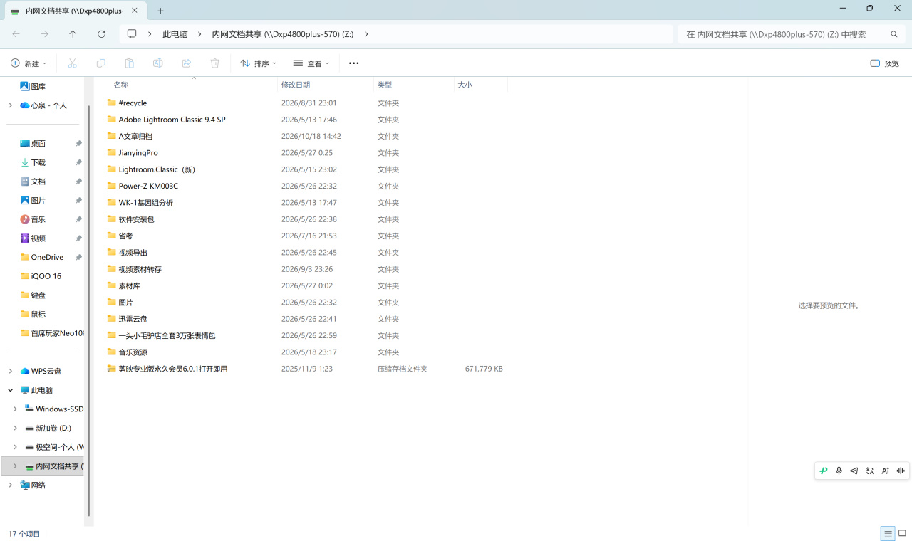Click 此电脑 in the address breadcrumb
This screenshot has height=541, width=912.
point(175,34)
